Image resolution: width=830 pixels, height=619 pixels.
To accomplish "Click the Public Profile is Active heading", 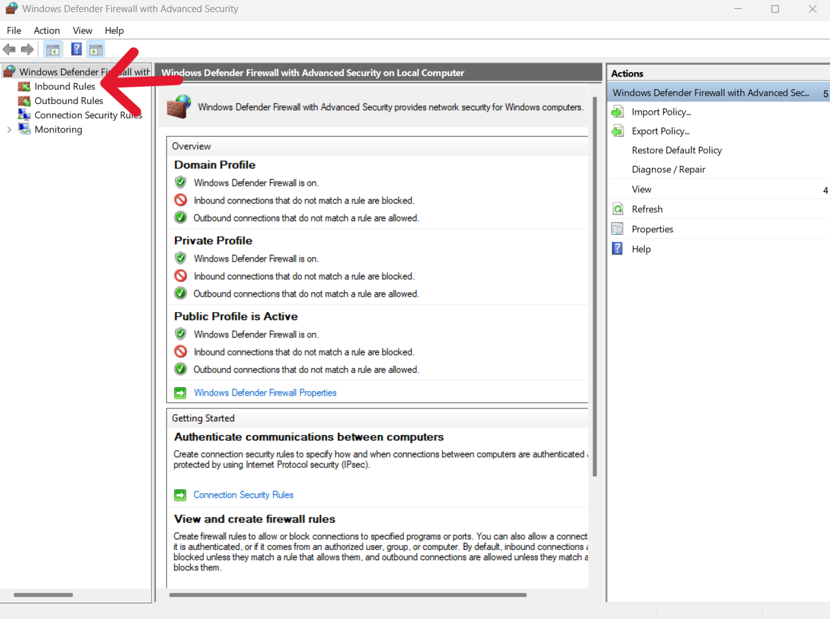I will click(236, 317).
